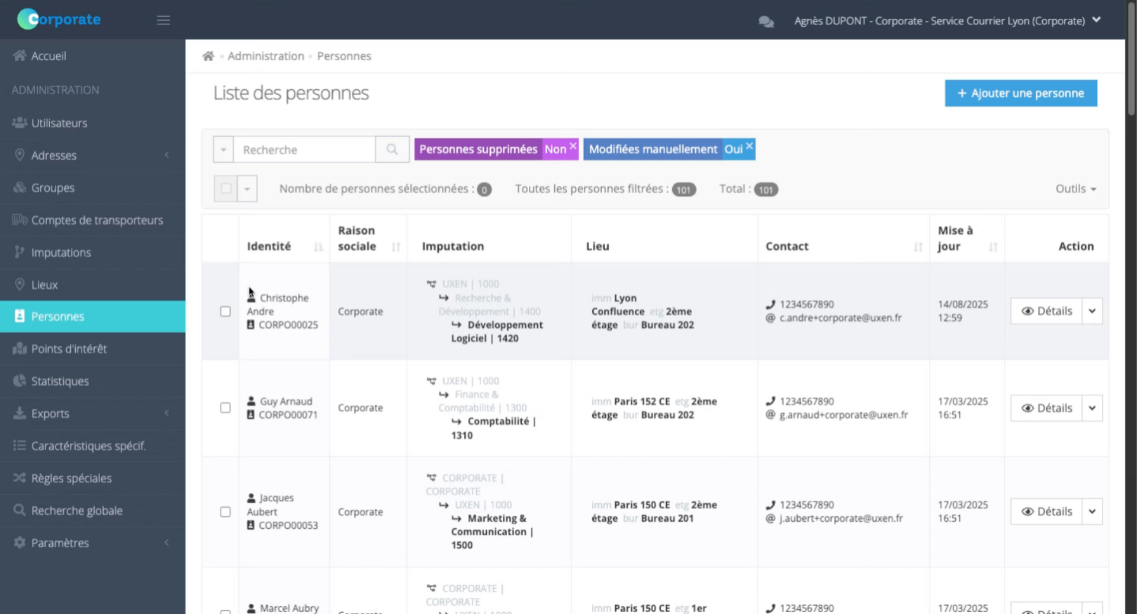Click the magnifier search button
The width and height of the screenshot is (1137, 614).
point(392,150)
